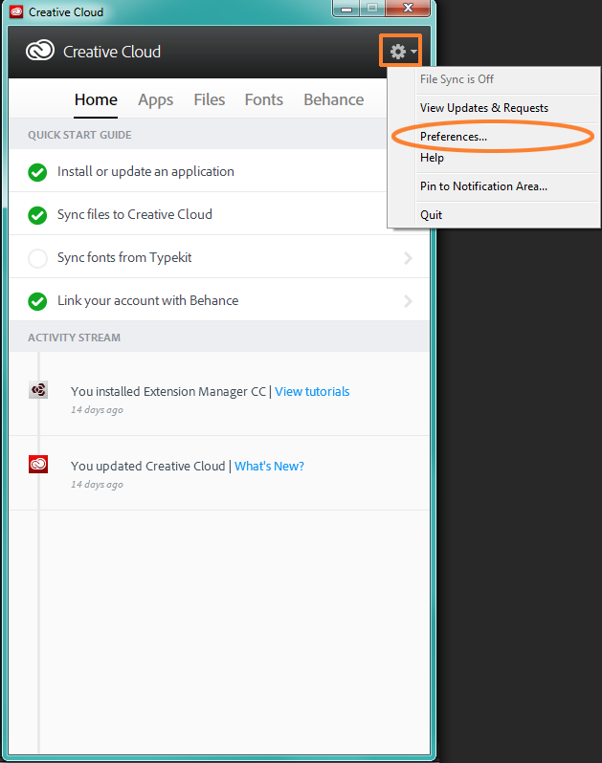Select Pin to Notification Area menu entry
Screen dimensions: 602x763
click(x=483, y=186)
